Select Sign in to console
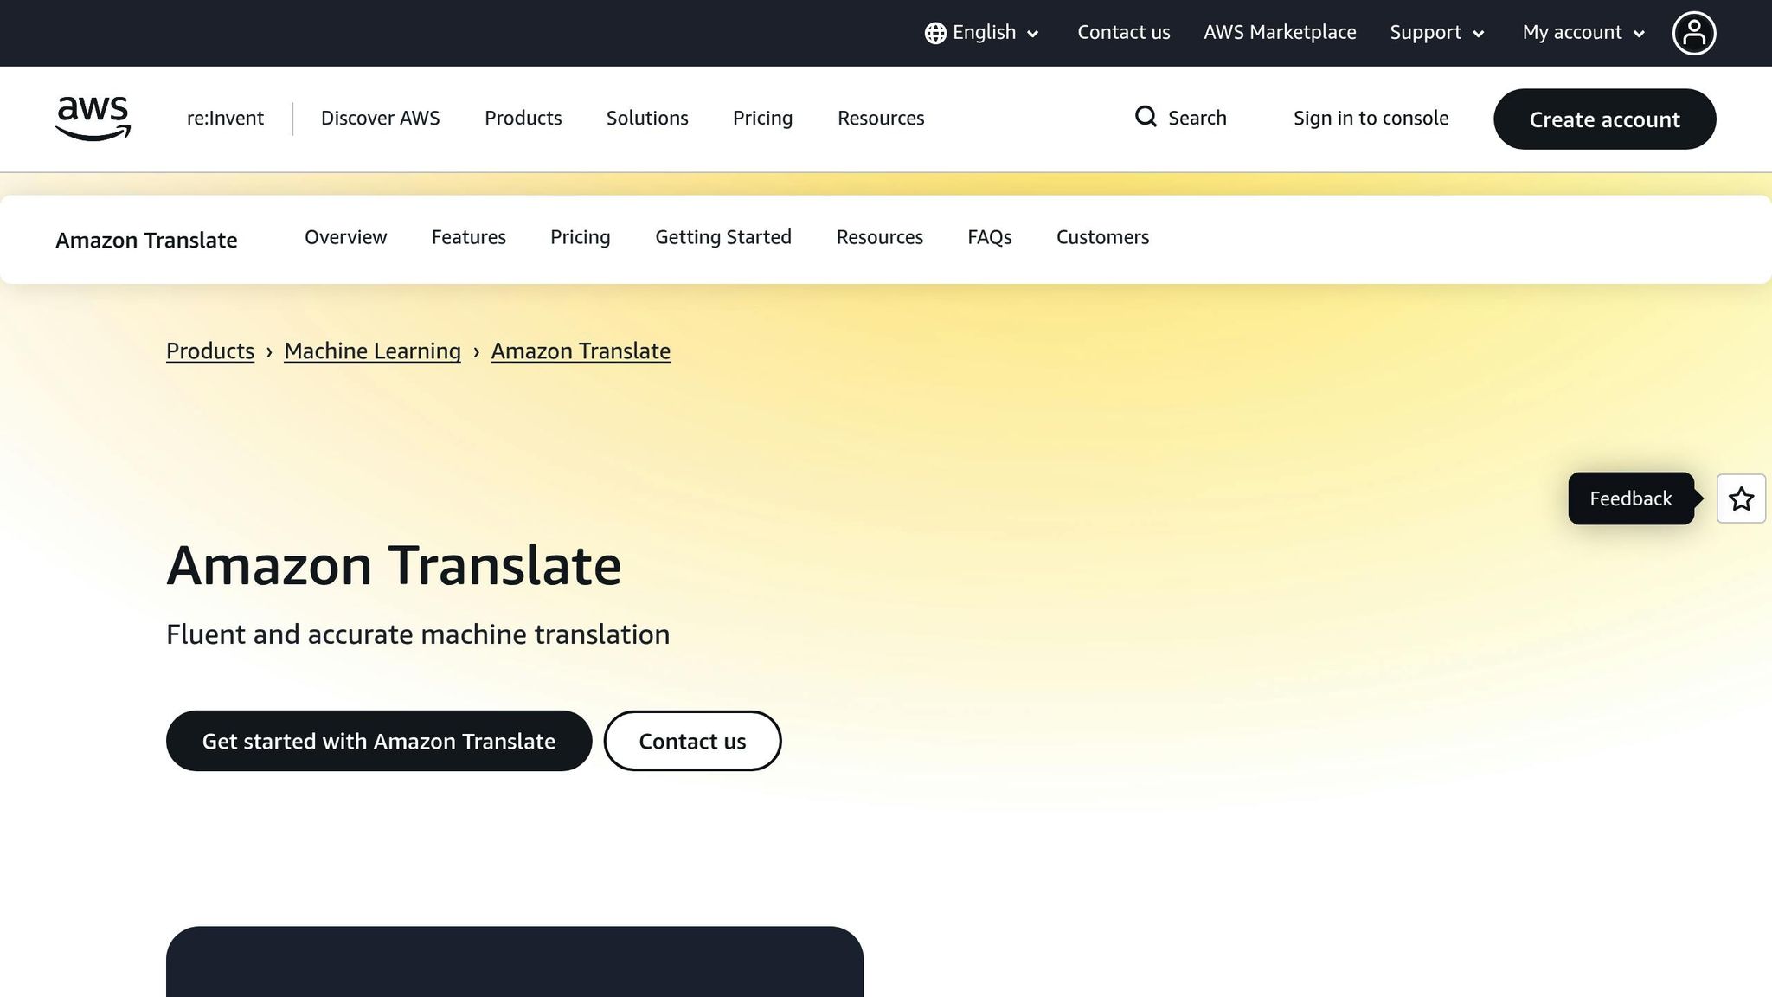This screenshot has height=997, width=1772. (x=1371, y=118)
